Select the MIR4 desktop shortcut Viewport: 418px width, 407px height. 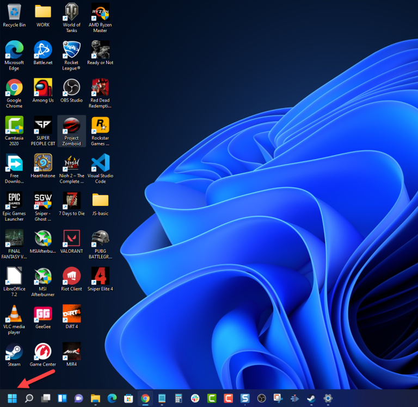point(71,355)
